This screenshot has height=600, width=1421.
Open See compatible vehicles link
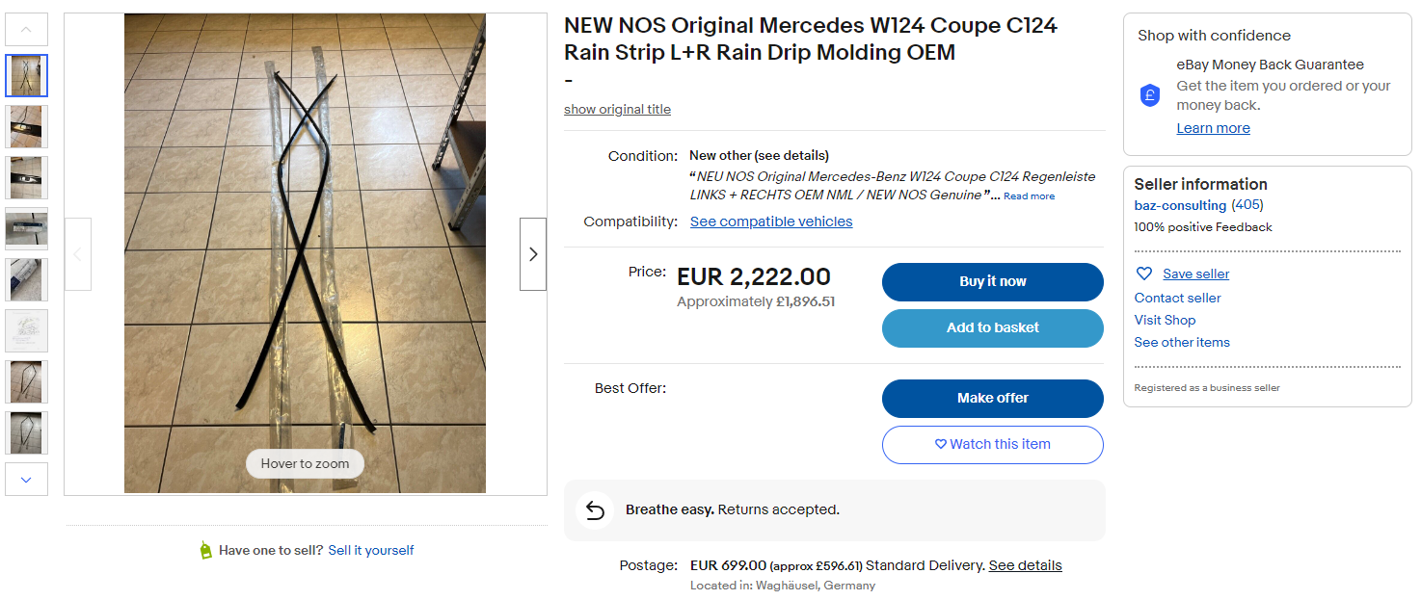(x=771, y=222)
